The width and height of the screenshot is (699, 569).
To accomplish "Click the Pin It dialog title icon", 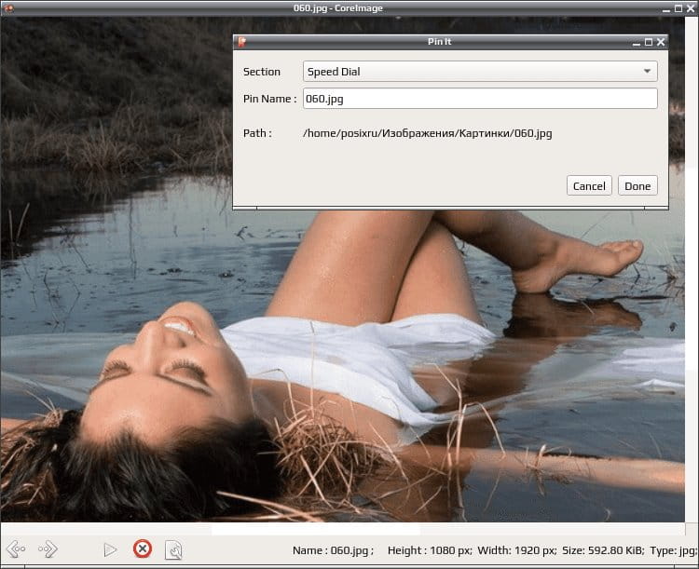I will tap(242, 42).
